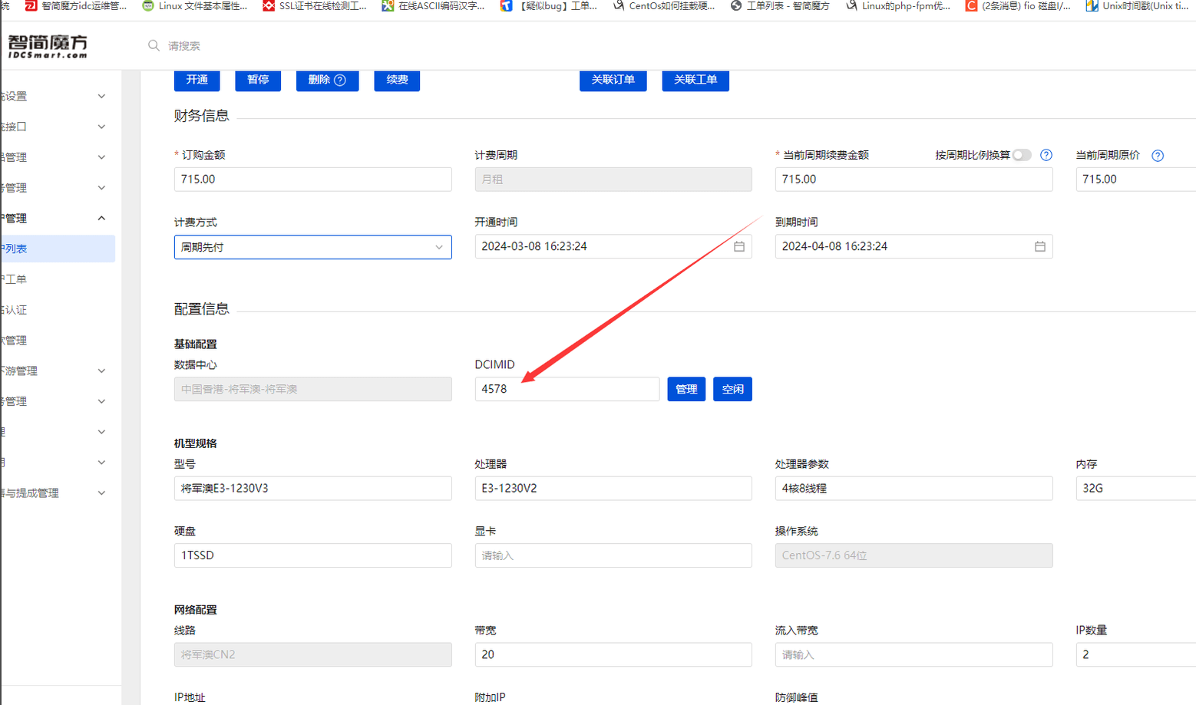Click the 当前周期原价 field
Screen dimensions: 1196x705
click(1136, 179)
